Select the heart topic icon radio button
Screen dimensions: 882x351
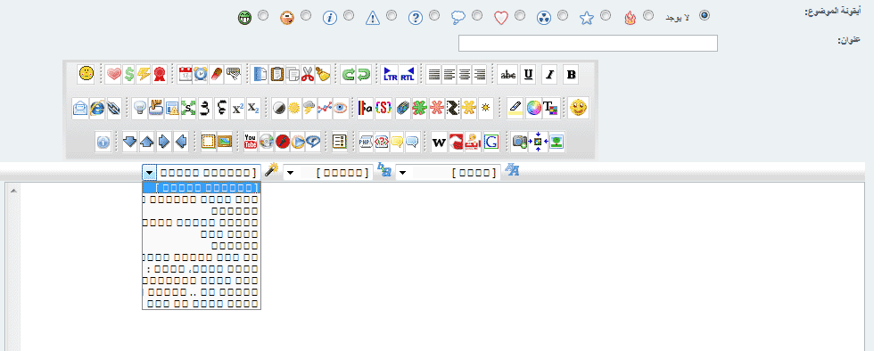[x=520, y=15]
